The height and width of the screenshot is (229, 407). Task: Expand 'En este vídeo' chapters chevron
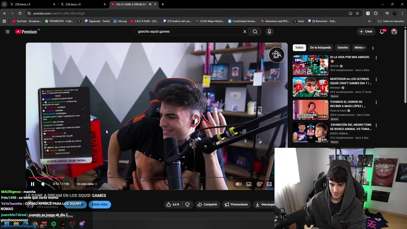[96, 184]
